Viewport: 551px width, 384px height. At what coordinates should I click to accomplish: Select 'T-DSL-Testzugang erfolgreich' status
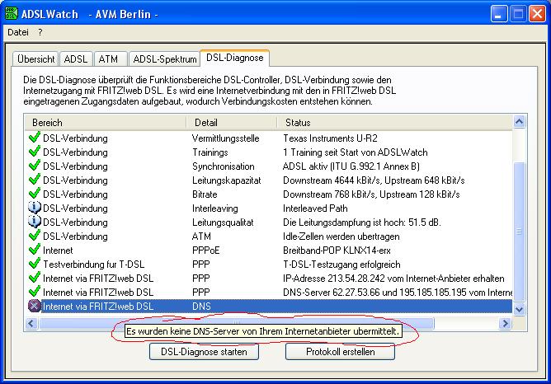click(341, 265)
